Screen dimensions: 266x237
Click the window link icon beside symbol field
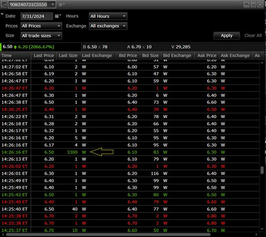4,5
